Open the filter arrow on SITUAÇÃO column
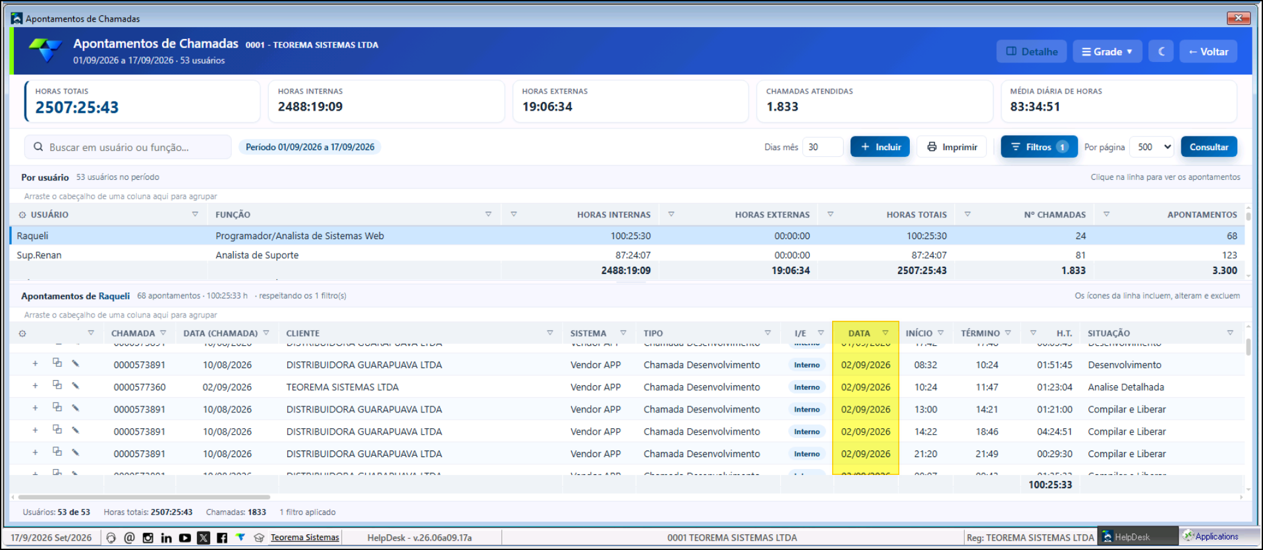The height and width of the screenshot is (550, 1263). (x=1230, y=333)
